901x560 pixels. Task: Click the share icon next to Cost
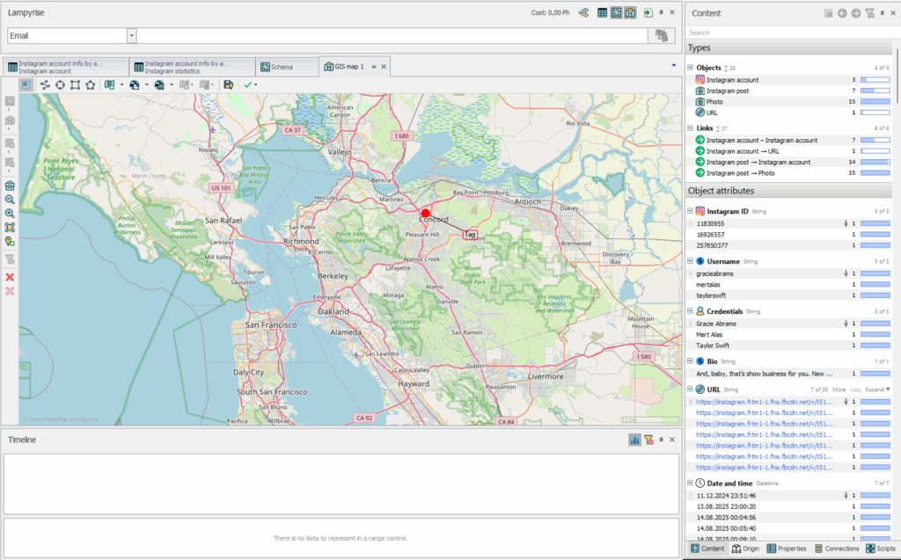click(x=584, y=12)
